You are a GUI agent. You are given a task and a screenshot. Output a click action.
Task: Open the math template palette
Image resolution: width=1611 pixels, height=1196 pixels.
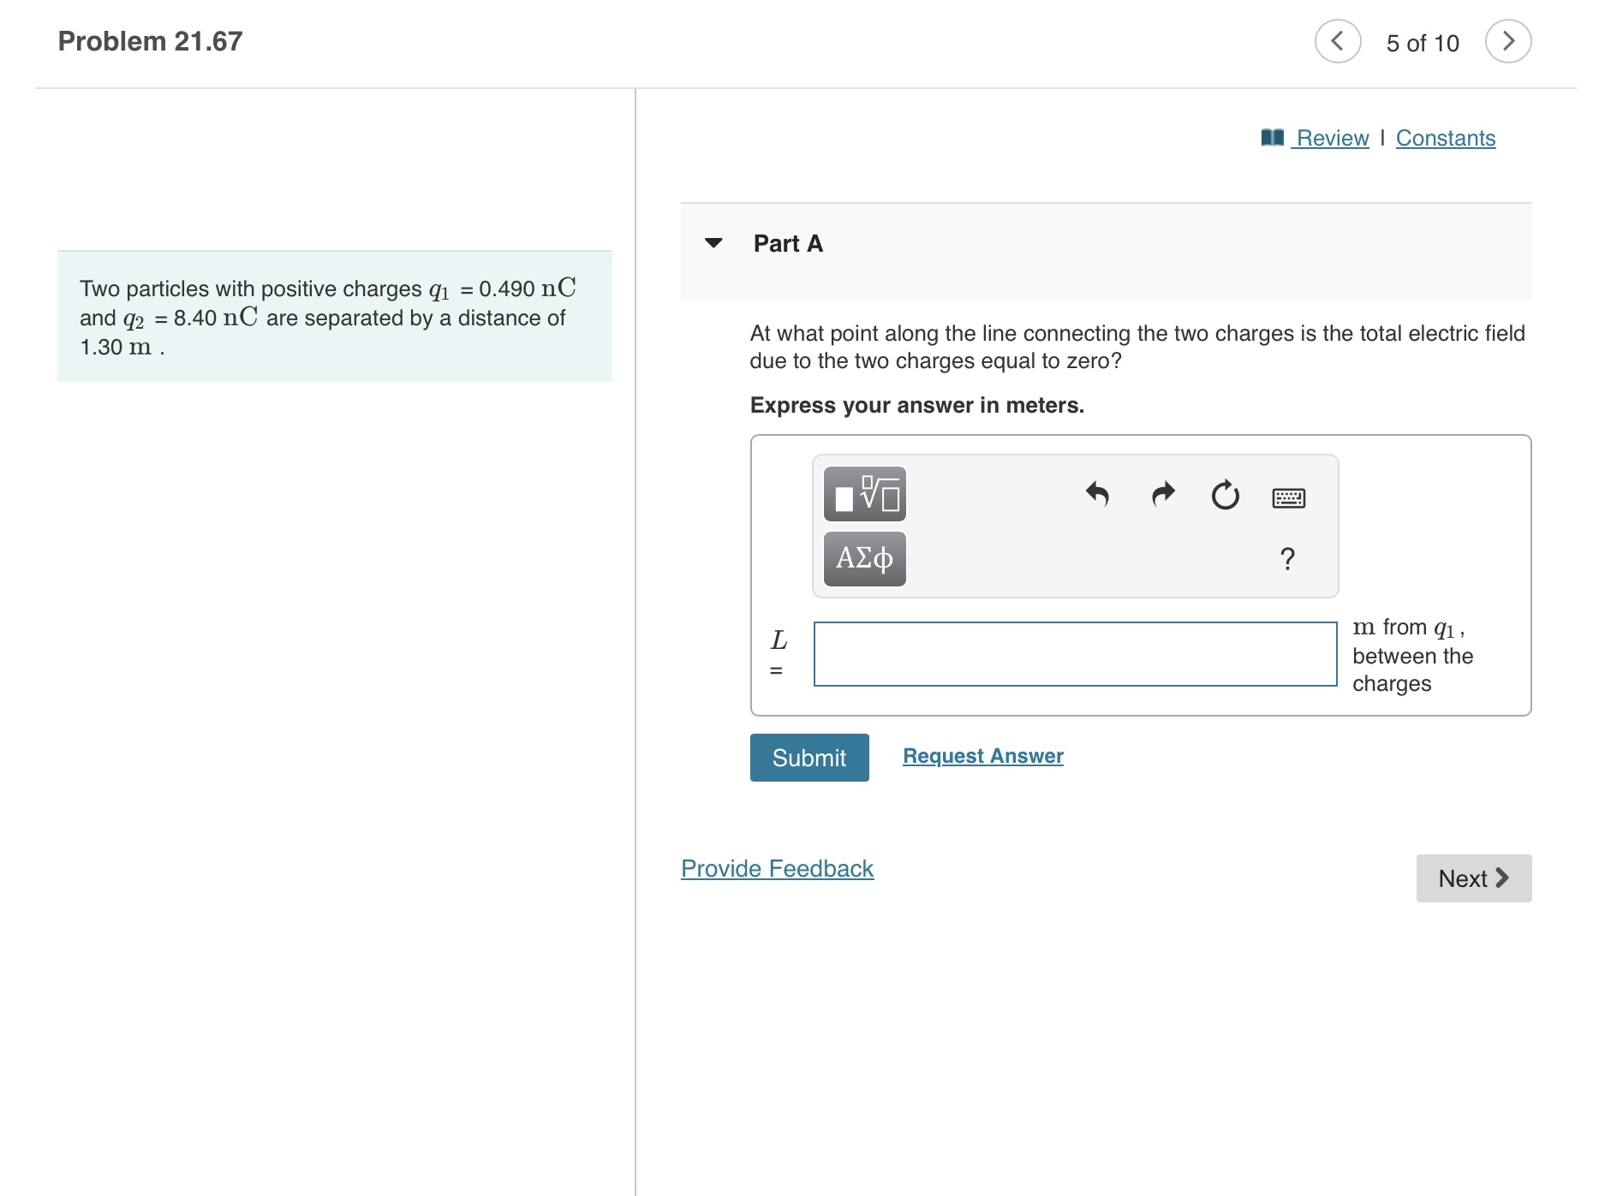864,495
